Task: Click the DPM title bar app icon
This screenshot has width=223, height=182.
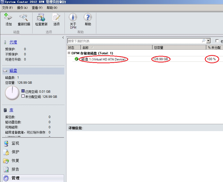Action: click(x=2, y=2)
